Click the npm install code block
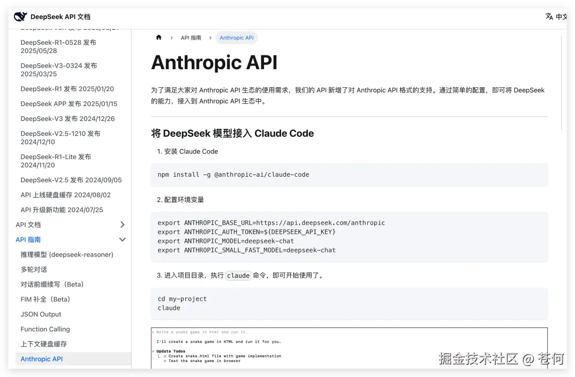This screenshot has height=377, width=575. (349, 175)
